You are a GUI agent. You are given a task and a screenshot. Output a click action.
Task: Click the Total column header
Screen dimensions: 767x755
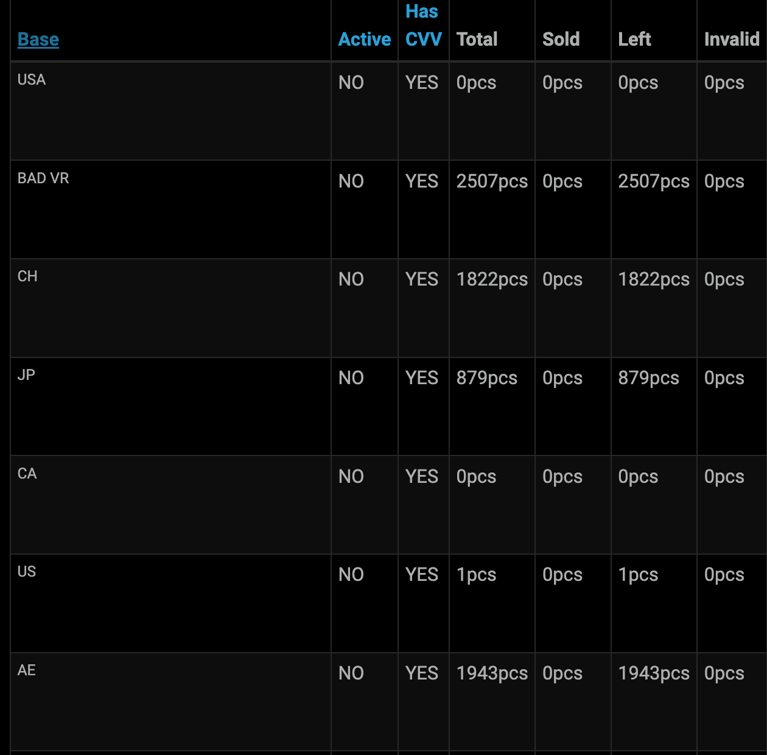[x=477, y=40]
